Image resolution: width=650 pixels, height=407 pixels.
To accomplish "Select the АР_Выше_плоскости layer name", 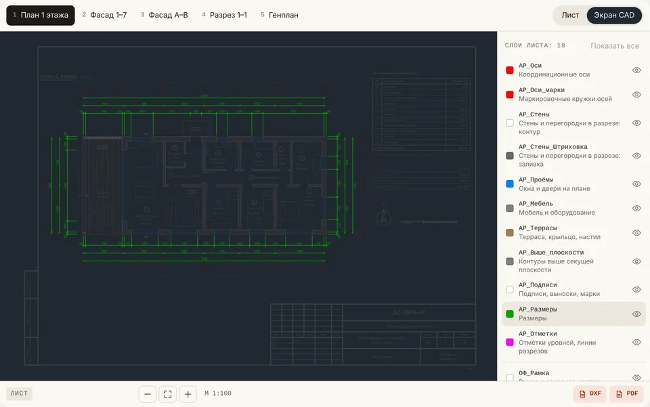I will pyautogui.click(x=551, y=253).
